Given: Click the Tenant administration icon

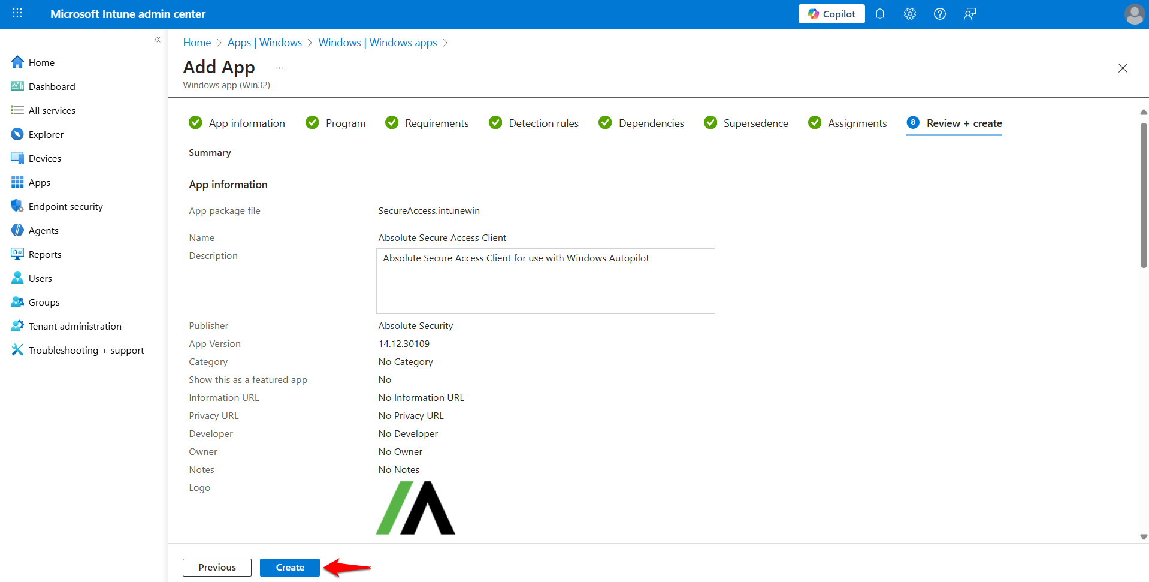Looking at the screenshot, I should 17,326.
